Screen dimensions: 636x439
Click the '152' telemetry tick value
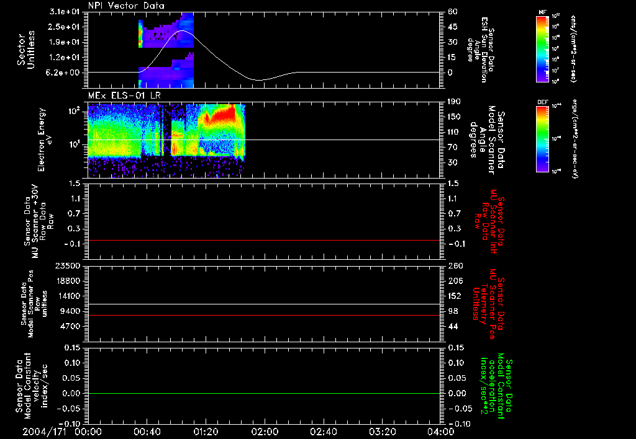(455, 296)
